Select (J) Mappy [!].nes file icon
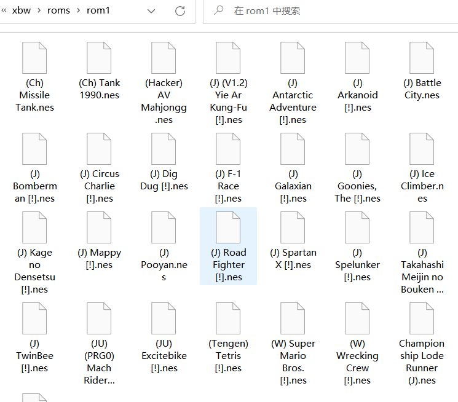Viewport: 458px width, 402px height. [99, 227]
